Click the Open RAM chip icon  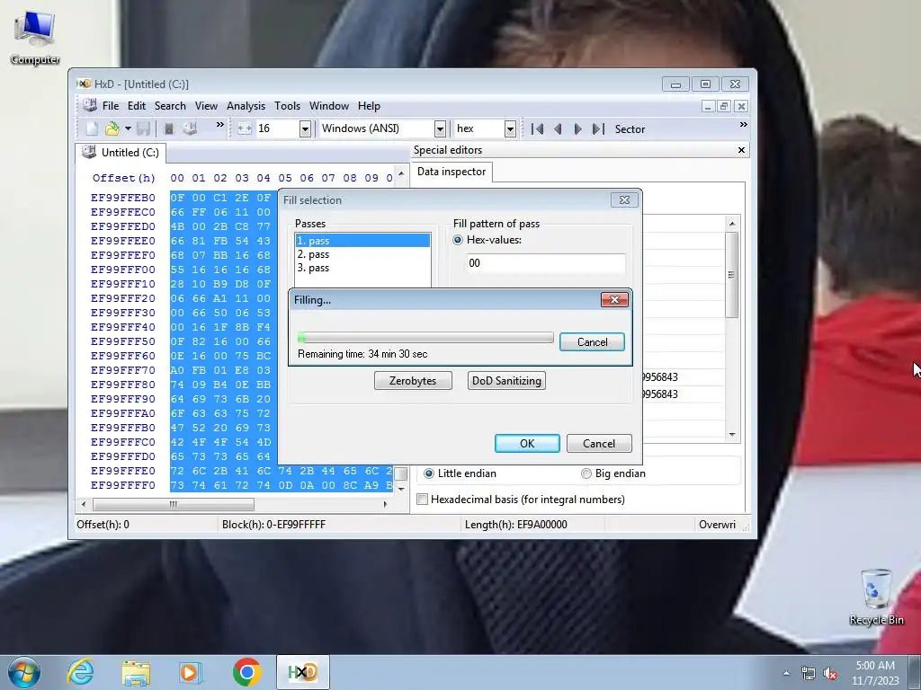[168, 128]
